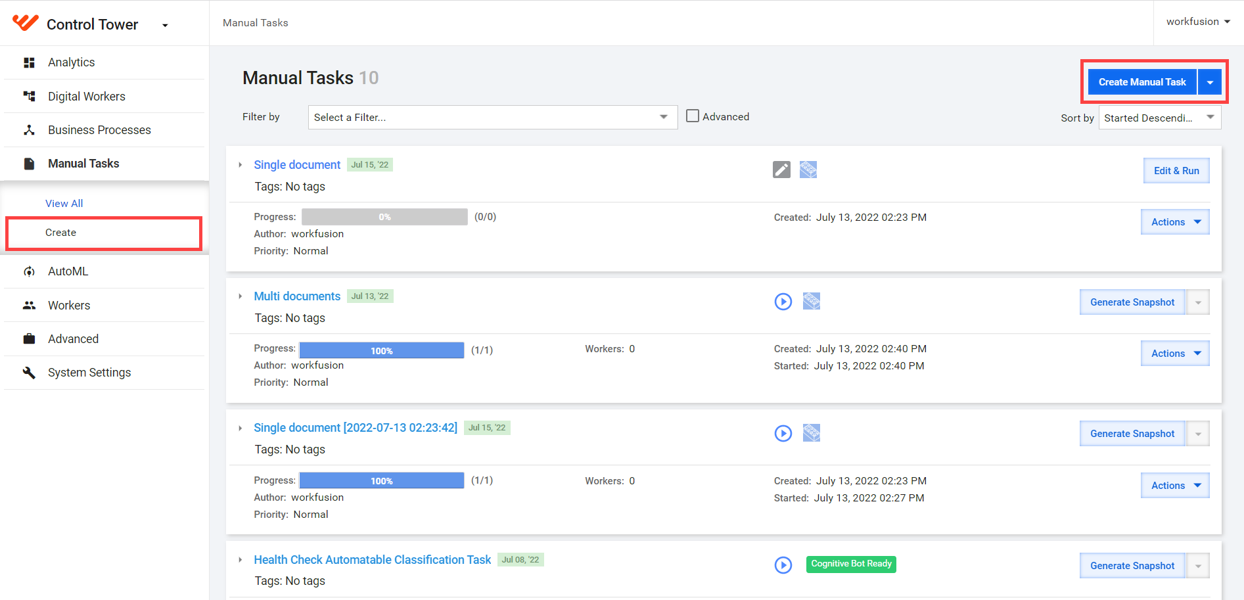The image size is (1244, 600).
Task: Click the 100% progress bar on Multi documents
Action: [382, 350]
